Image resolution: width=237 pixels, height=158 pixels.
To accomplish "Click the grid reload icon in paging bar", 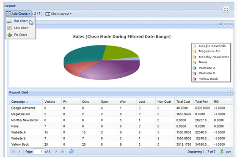I will 72,151.
